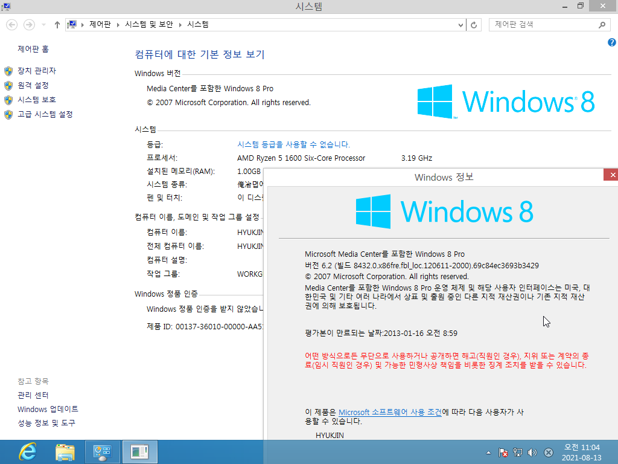Expand chevron before 제어판 breadcrumb

(83, 25)
